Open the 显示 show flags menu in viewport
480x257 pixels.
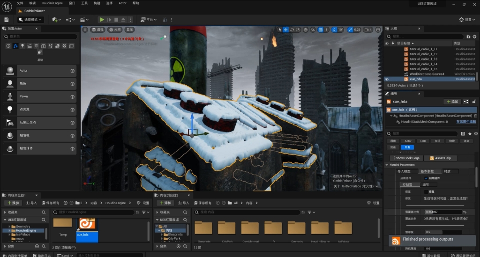130,29
